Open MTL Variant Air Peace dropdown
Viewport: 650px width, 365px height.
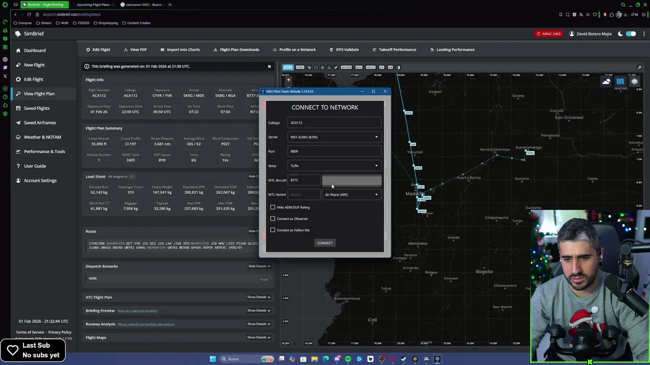point(352,195)
